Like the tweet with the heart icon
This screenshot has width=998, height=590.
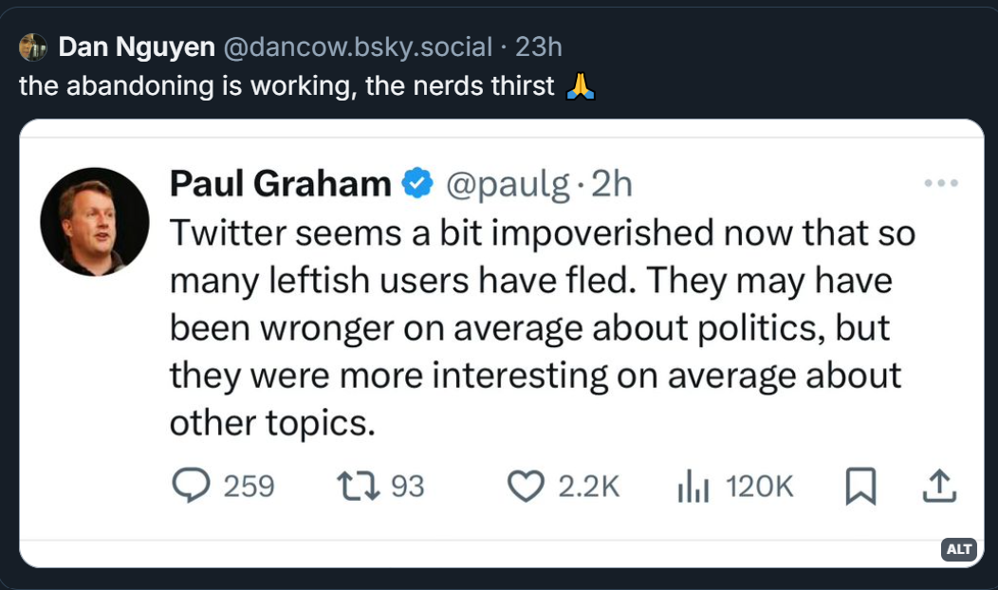pyautogui.click(x=525, y=487)
